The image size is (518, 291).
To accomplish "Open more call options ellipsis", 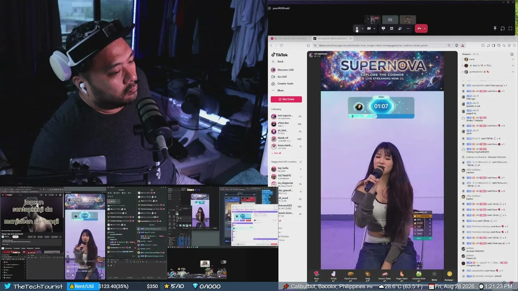I will point(408,28).
